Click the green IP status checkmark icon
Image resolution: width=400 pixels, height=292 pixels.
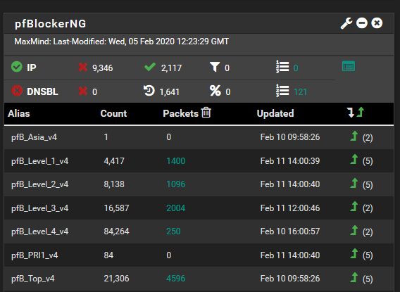[x=17, y=67]
